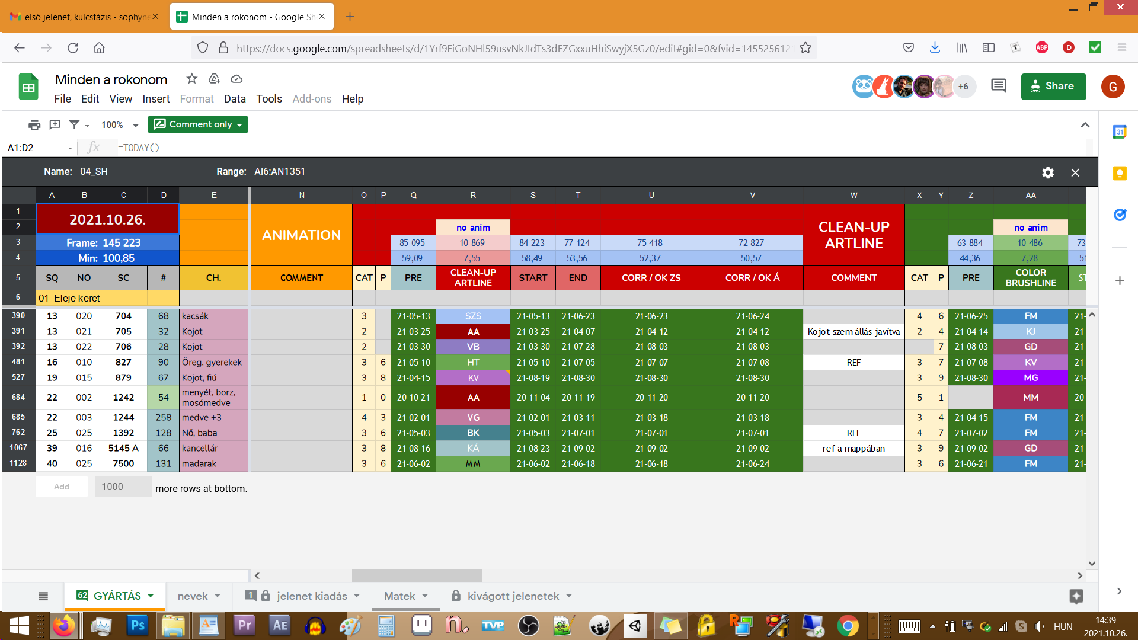Open Google Keep side panel icon

(x=1120, y=173)
